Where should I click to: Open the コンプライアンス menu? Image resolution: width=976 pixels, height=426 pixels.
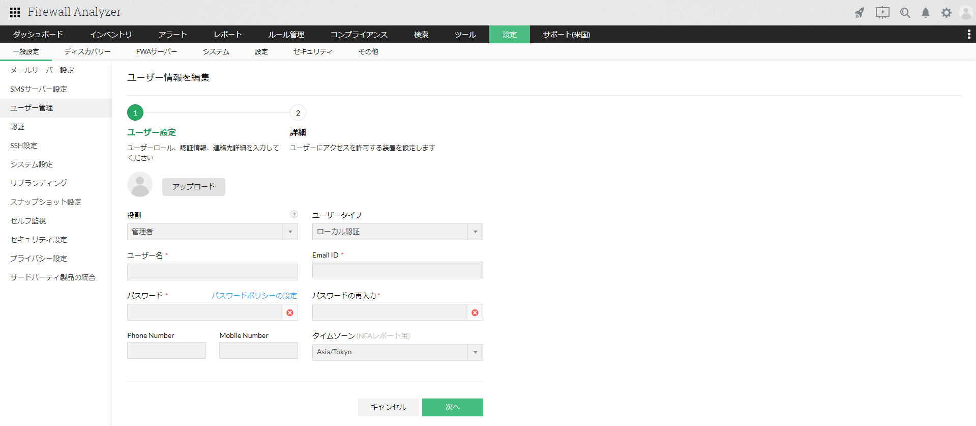(359, 34)
